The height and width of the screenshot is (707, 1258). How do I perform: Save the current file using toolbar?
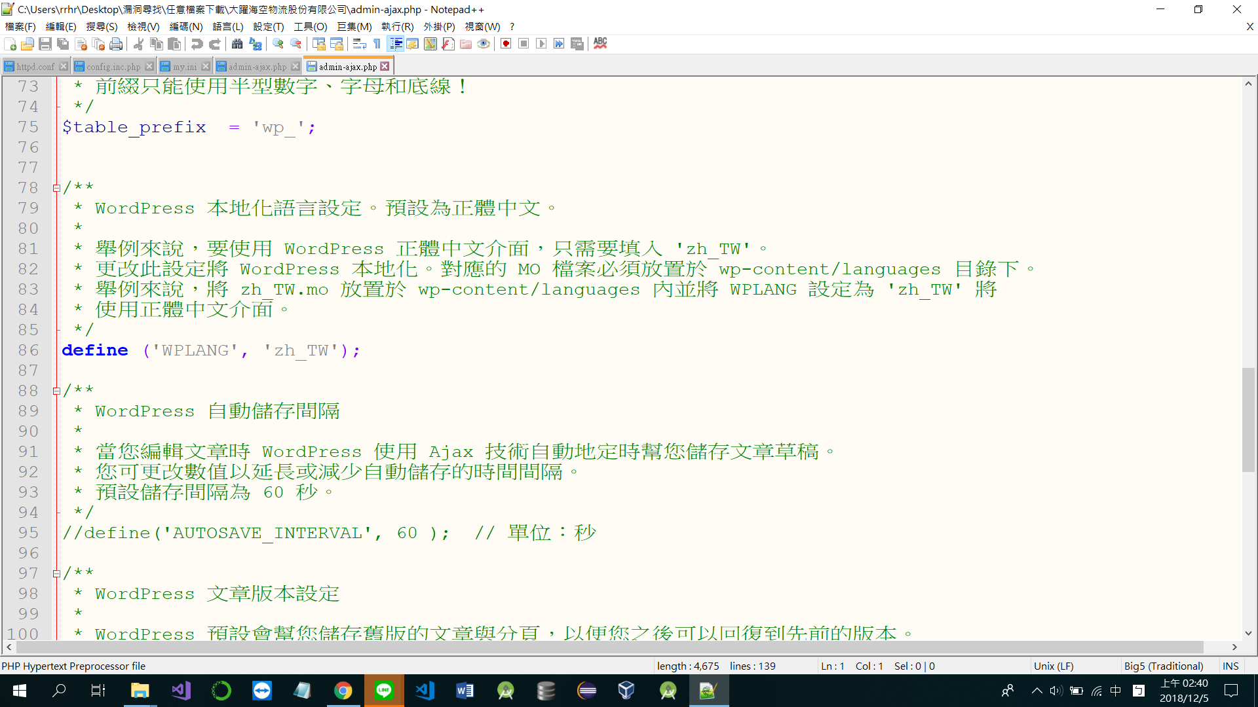[x=45, y=44]
